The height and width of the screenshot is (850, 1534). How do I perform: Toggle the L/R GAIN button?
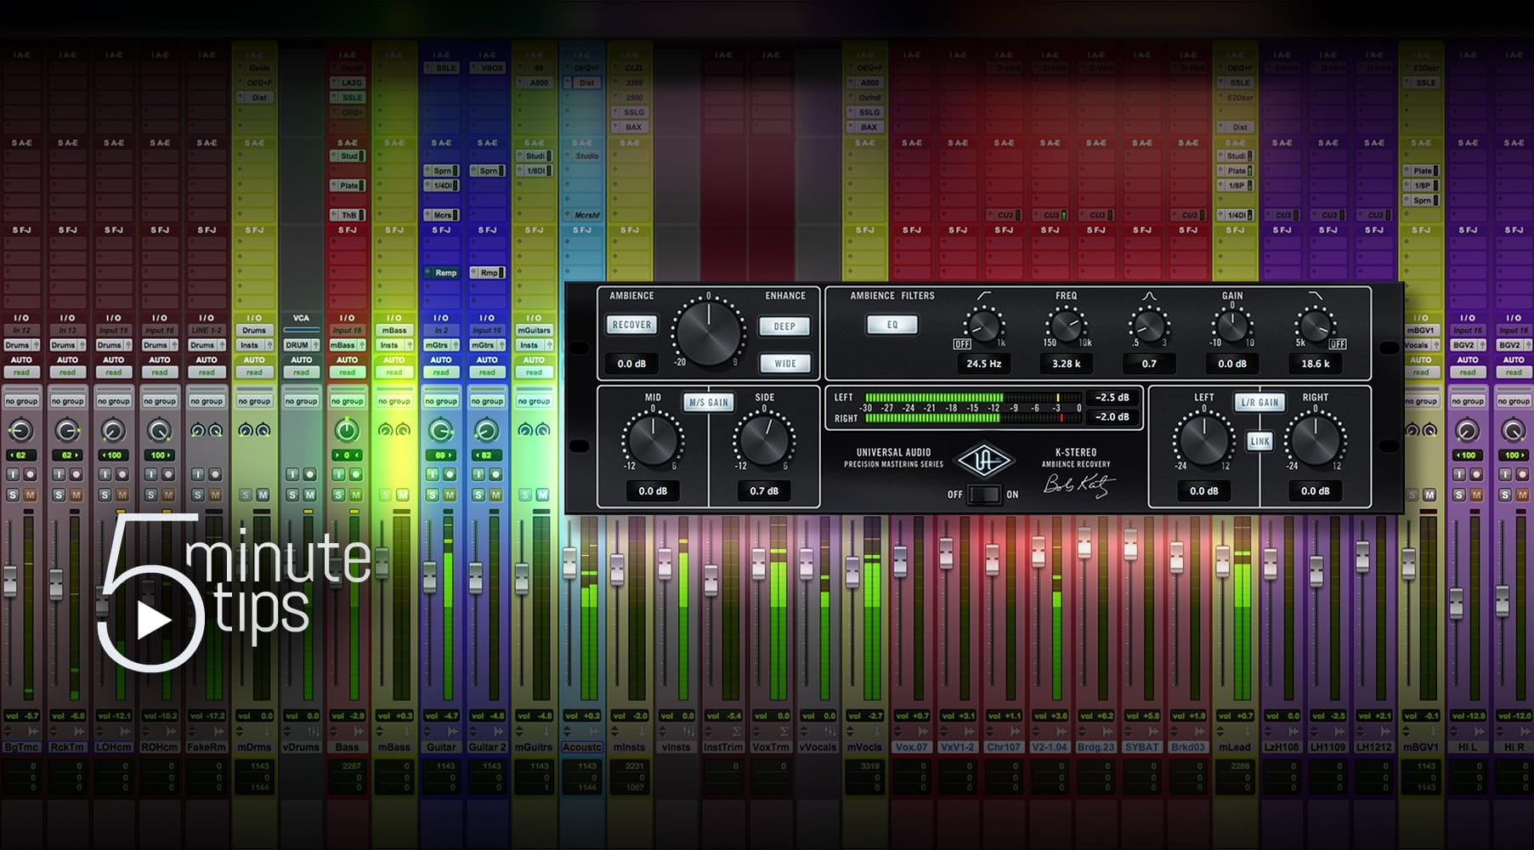(1259, 402)
